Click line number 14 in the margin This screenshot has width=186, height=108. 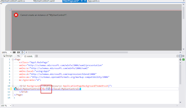(9, 98)
